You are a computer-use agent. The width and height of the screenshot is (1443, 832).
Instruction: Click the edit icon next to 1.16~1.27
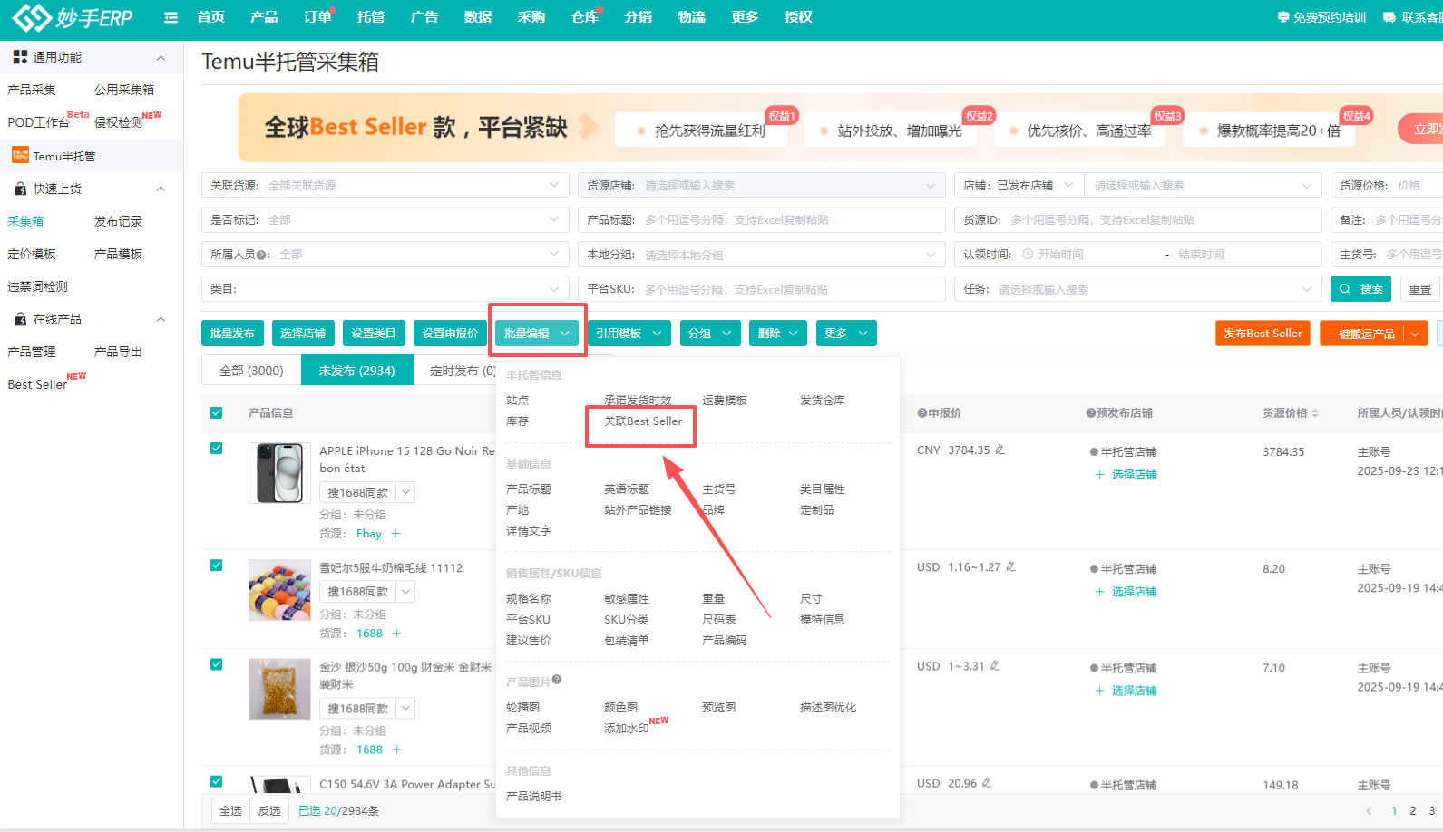[x=1010, y=567]
